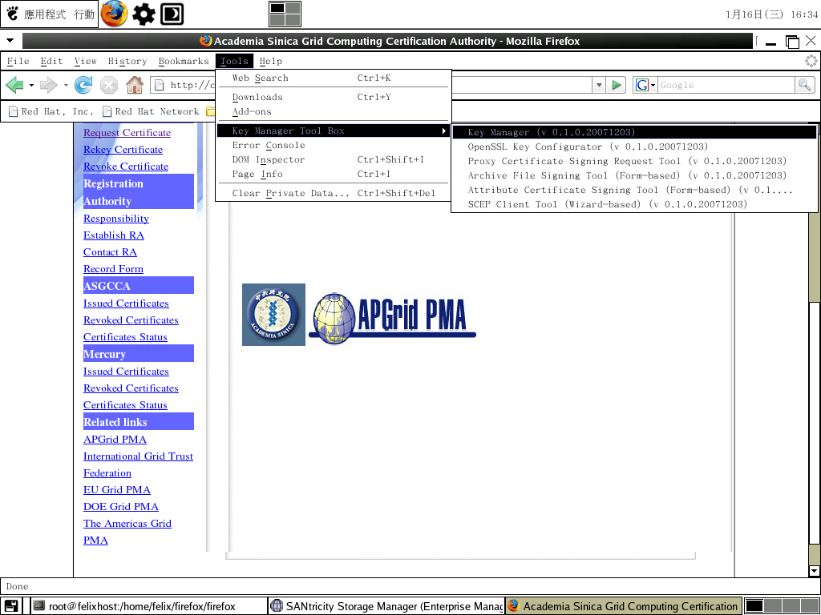821x615 pixels.
Task: Open the DOE Grid PMA link
Action: [x=121, y=507]
